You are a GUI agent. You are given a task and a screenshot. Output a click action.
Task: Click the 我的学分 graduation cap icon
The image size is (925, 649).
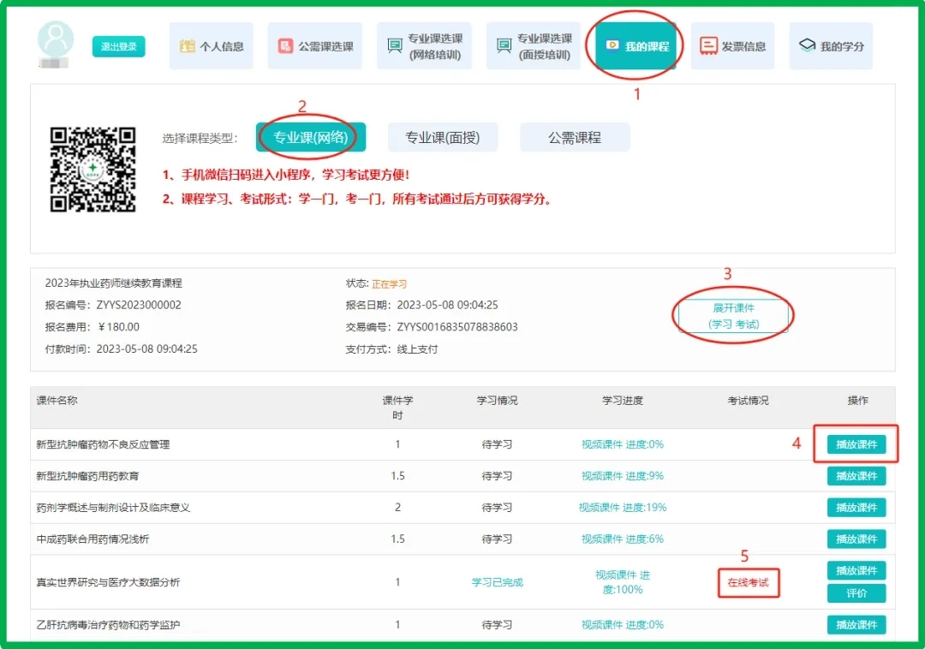[x=806, y=46]
